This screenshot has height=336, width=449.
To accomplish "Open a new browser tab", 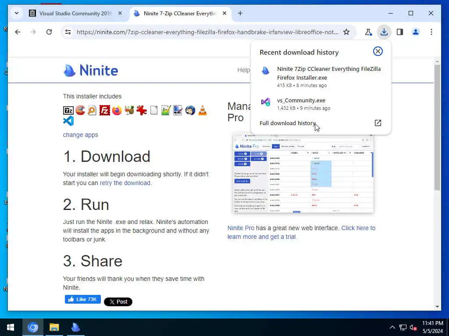I will pos(240,13).
